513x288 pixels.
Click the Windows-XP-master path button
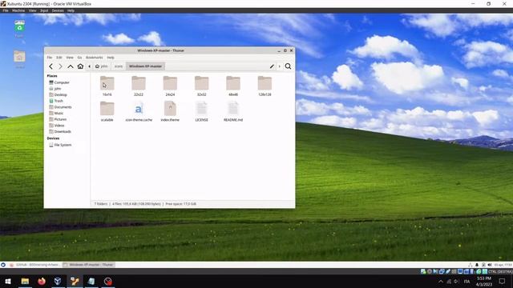(145, 66)
